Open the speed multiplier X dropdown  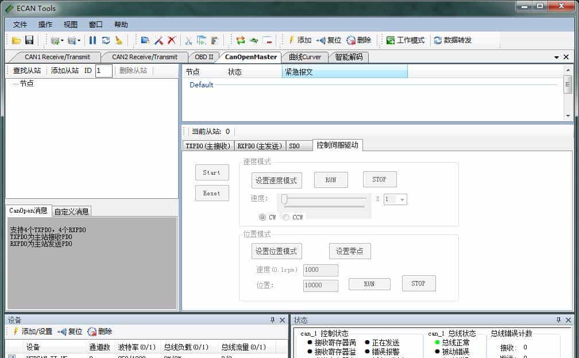pos(402,199)
